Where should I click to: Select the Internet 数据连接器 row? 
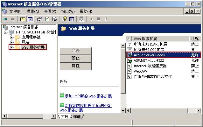pyautogui.click(x=164, y=66)
